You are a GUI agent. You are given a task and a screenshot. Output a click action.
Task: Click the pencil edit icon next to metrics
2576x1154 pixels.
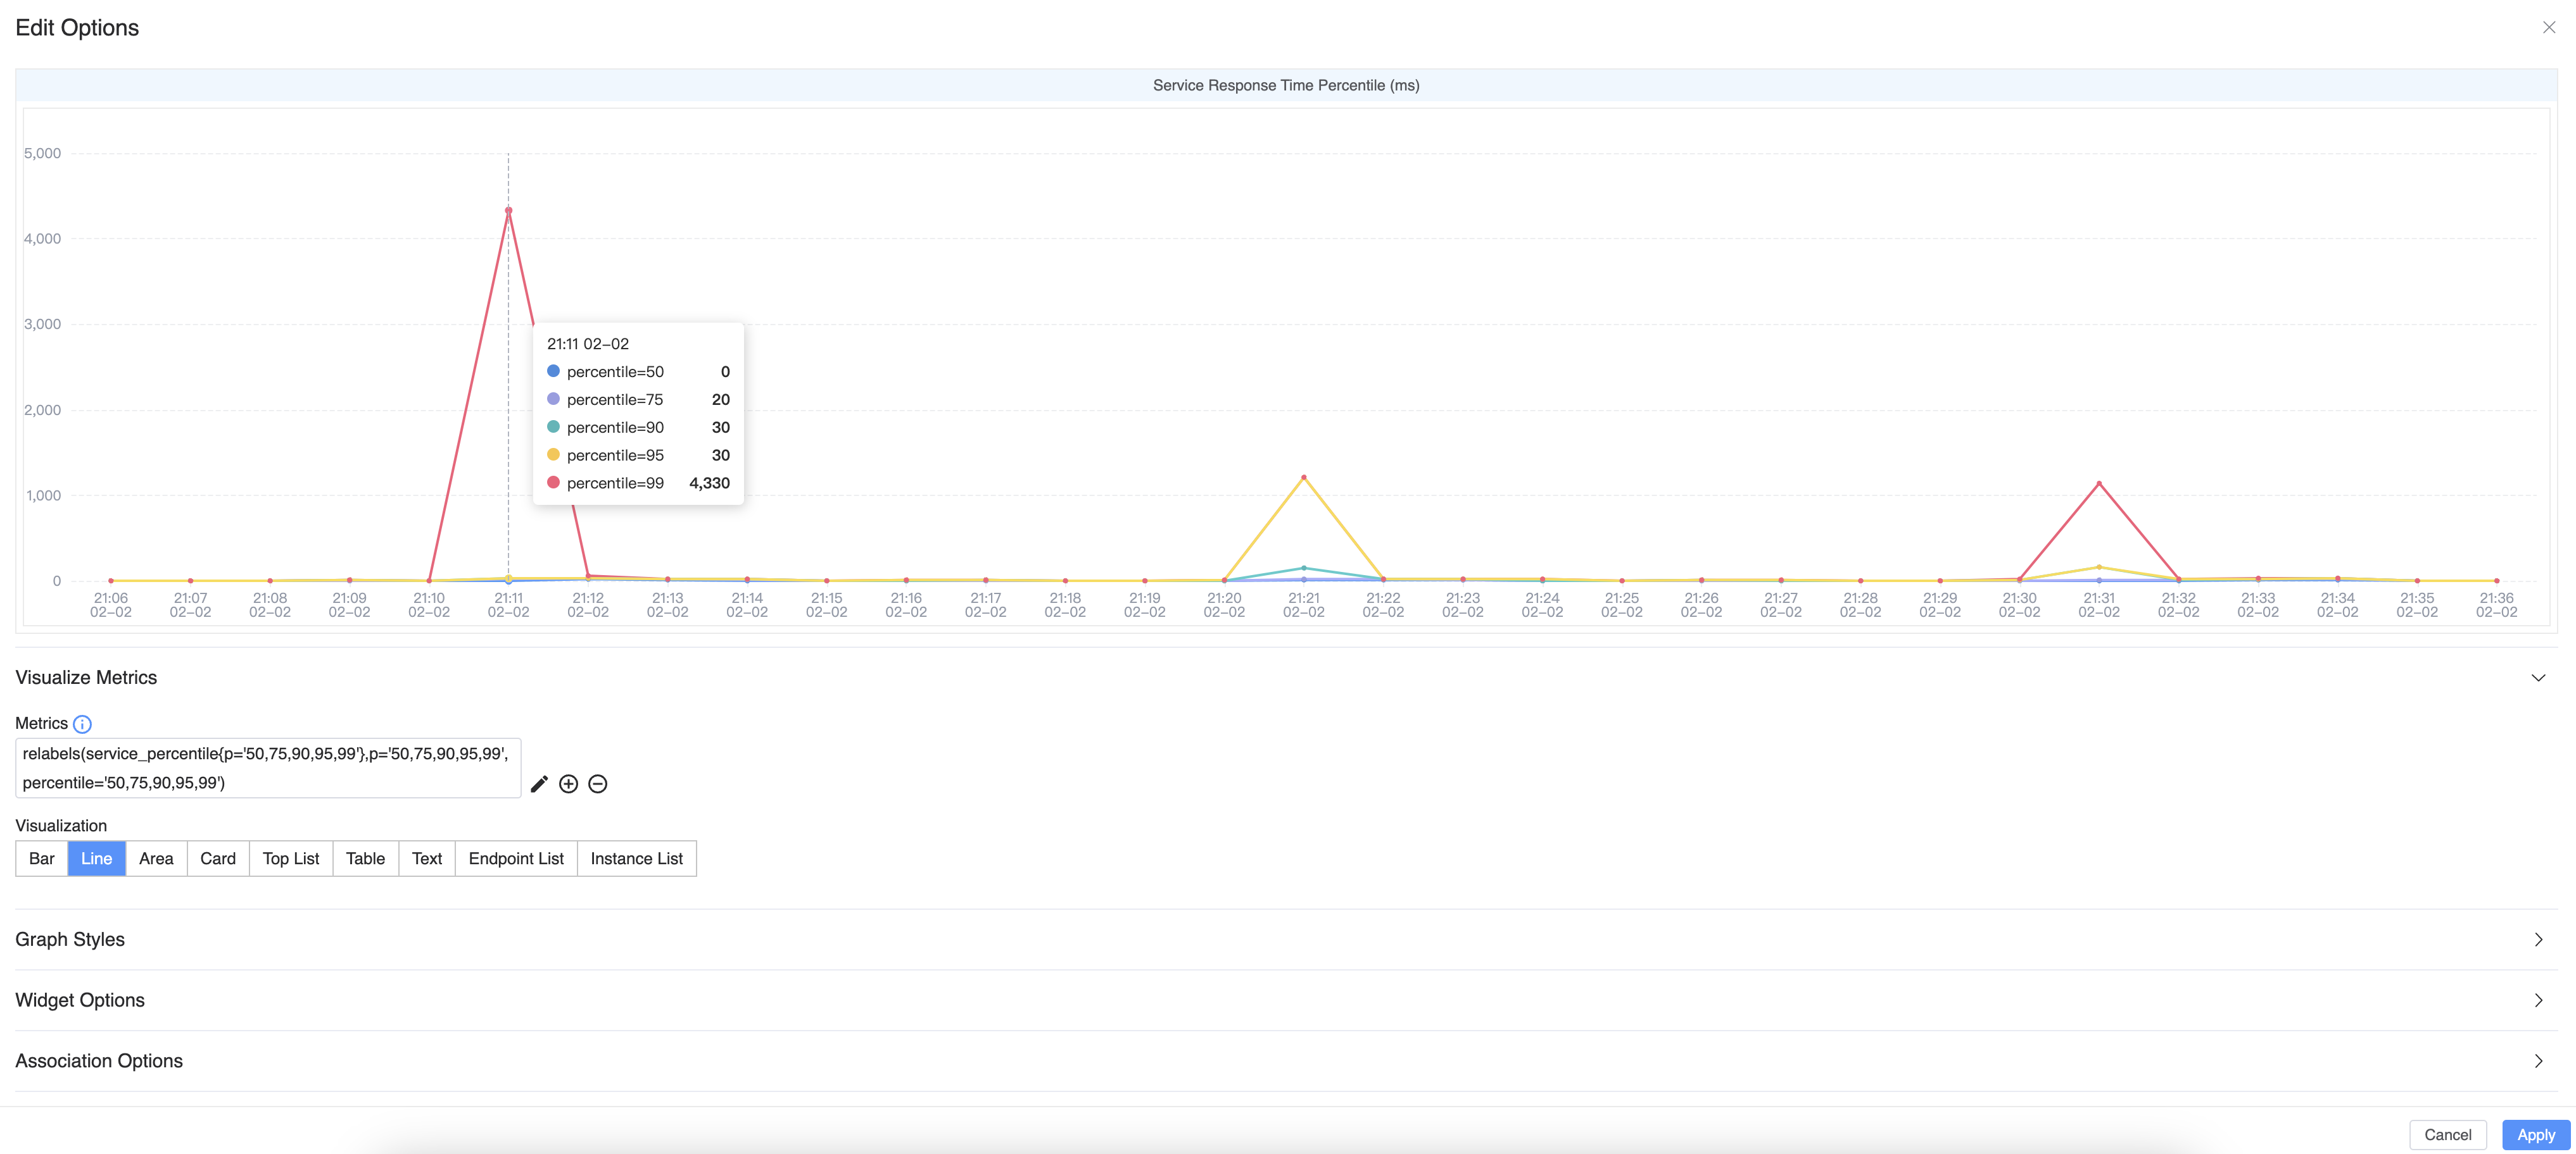[x=539, y=785]
